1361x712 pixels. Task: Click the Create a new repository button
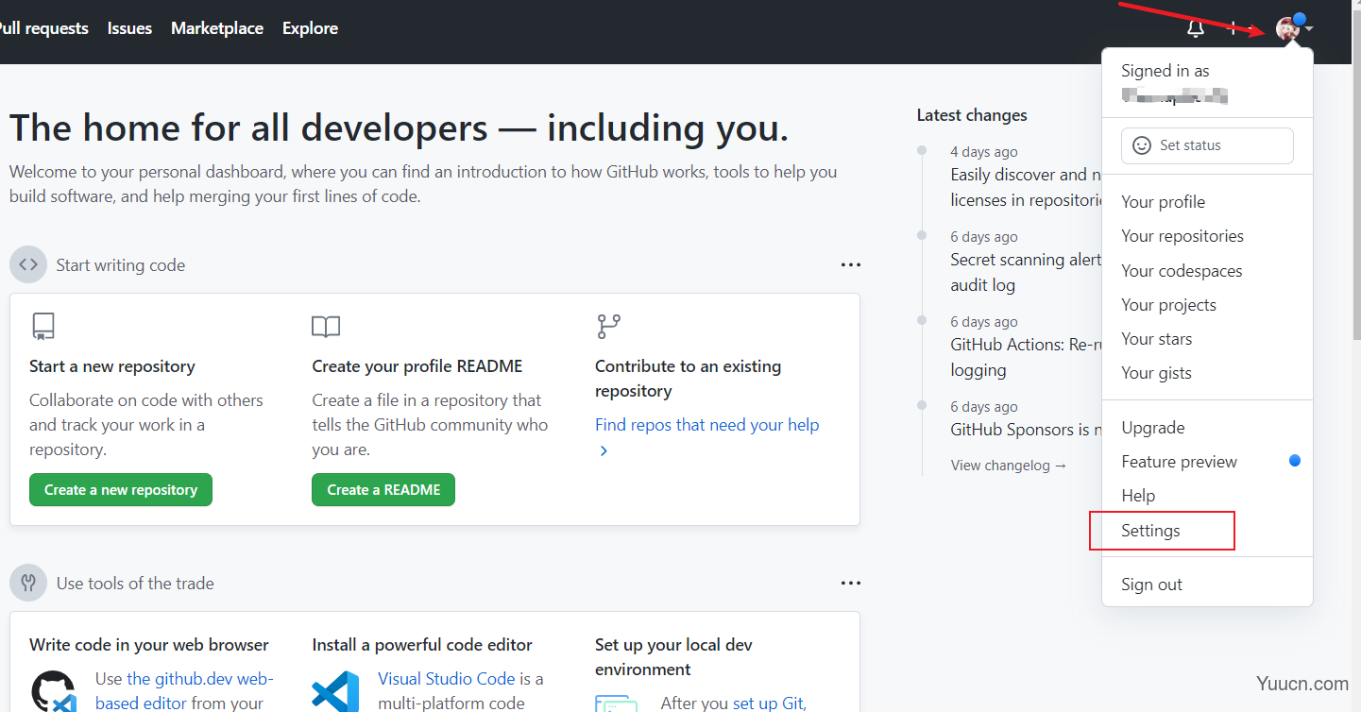121,490
